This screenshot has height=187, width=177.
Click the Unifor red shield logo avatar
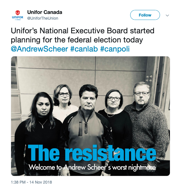pyautogui.click(x=18, y=13)
